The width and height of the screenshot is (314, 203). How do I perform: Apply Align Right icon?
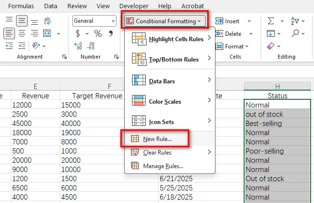click(x=34, y=33)
